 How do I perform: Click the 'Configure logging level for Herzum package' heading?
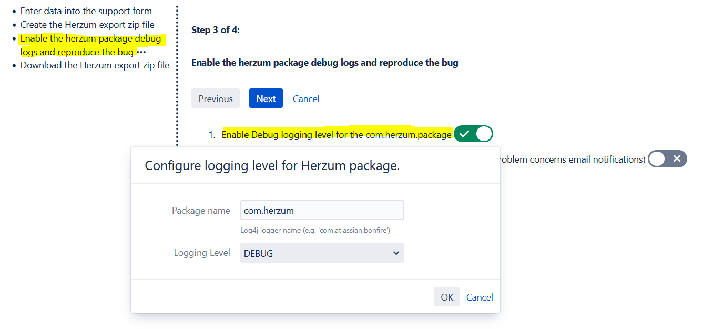click(272, 165)
